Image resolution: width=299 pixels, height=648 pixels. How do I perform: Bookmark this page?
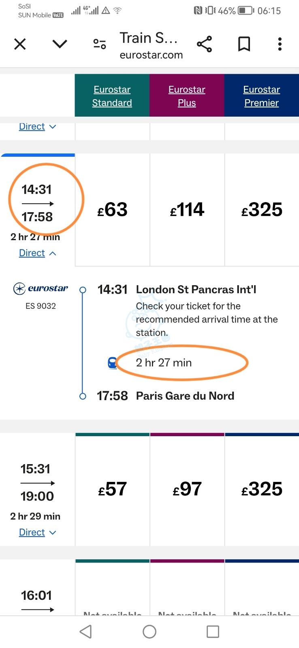point(244,44)
